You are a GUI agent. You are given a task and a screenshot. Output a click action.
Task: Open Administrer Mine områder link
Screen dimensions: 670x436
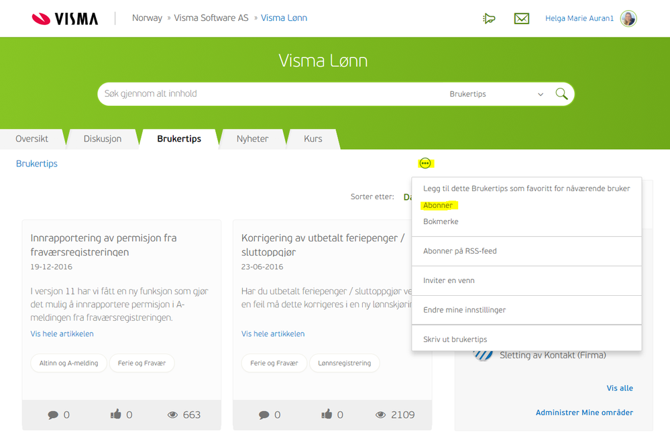584,413
